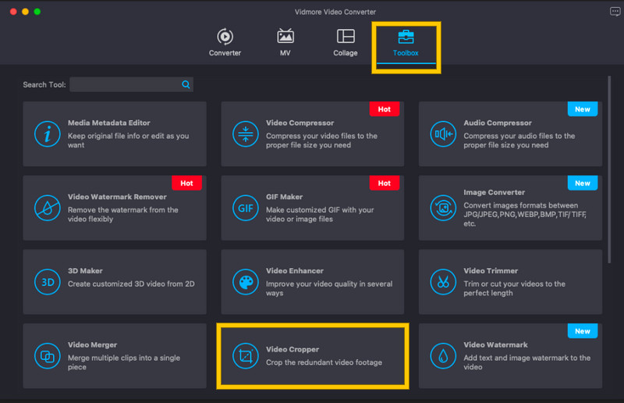624x403 pixels.
Task: Click the Image Converter icon
Action: pyautogui.click(x=444, y=209)
